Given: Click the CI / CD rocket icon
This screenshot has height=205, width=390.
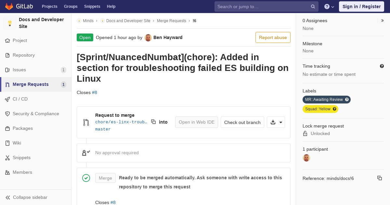Looking at the screenshot, I should 7,99.
